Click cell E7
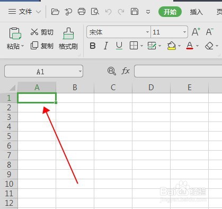The width and height of the screenshot is (222, 209). 190,155
